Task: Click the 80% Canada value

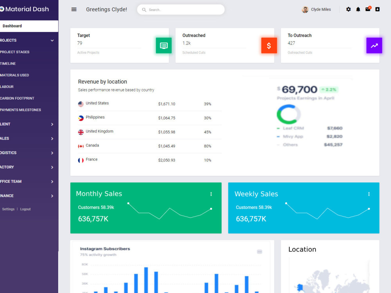Action: [208, 146]
